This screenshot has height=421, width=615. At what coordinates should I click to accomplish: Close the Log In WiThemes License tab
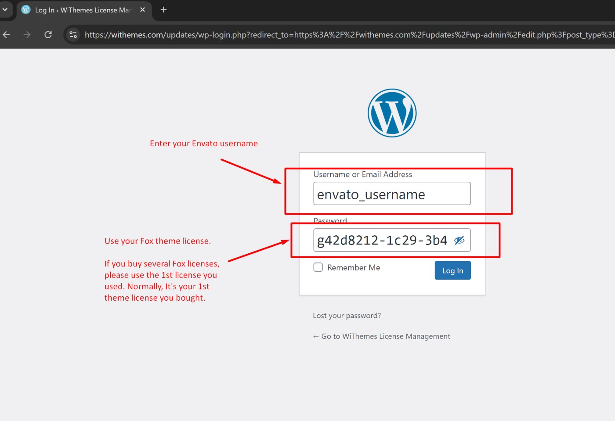[x=142, y=10]
